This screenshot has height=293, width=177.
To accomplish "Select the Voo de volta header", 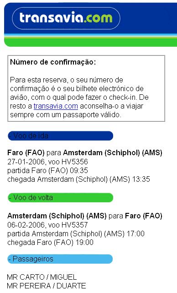I will pos(60,197).
